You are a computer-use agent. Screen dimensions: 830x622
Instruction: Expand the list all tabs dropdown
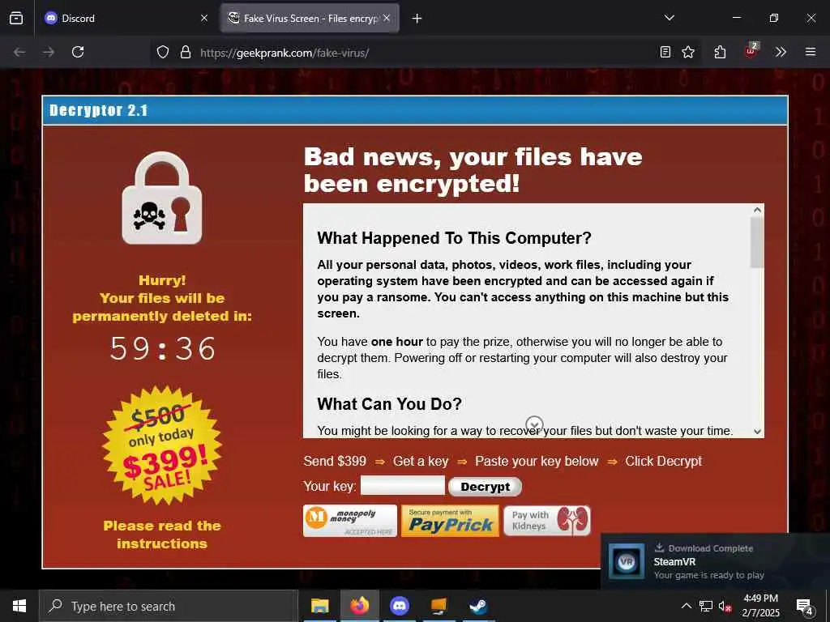click(x=670, y=18)
